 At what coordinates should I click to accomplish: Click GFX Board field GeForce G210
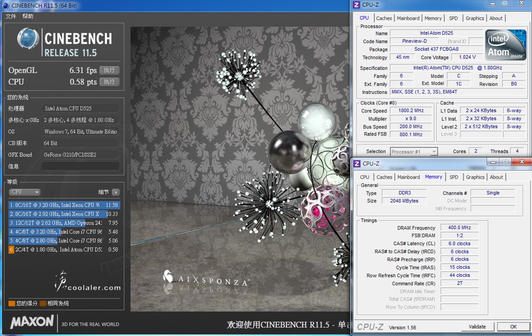(80, 154)
